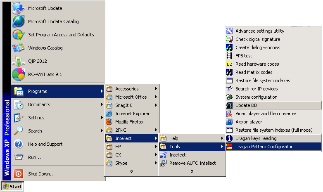
Task: Select the Tools submenu item
Action: [x=192, y=147]
